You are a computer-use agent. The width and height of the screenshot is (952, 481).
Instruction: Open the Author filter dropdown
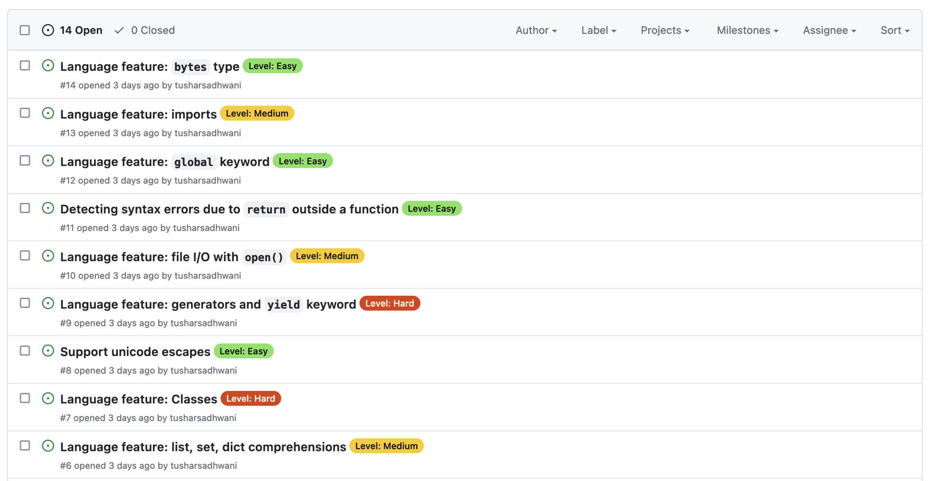coord(536,30)
